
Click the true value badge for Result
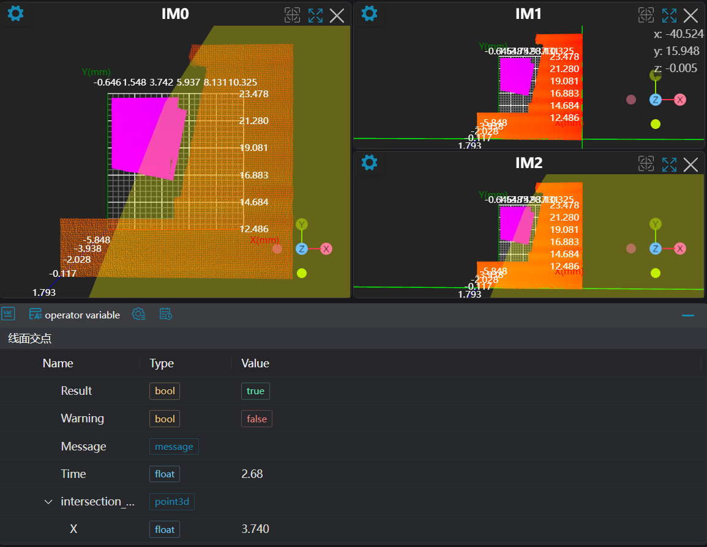255,391
